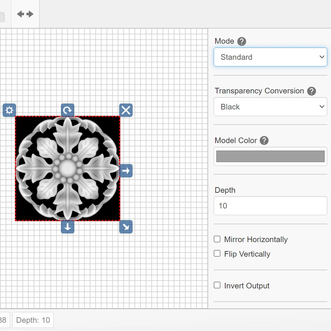
Task: Open the Mode dropdown showing Standard
Action: [270, 57]
